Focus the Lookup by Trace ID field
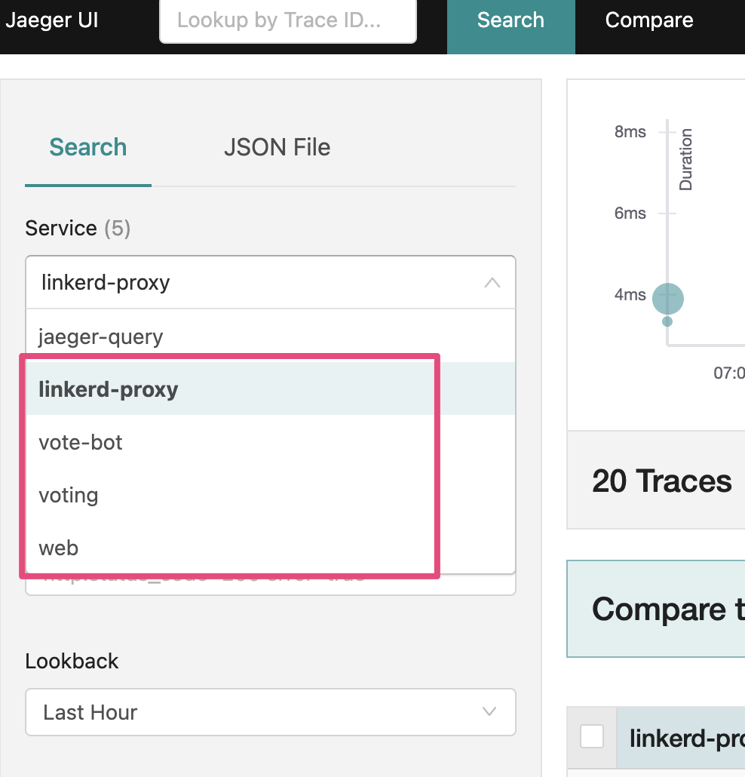This screenshot has height=777, width=745. [288, 21]
